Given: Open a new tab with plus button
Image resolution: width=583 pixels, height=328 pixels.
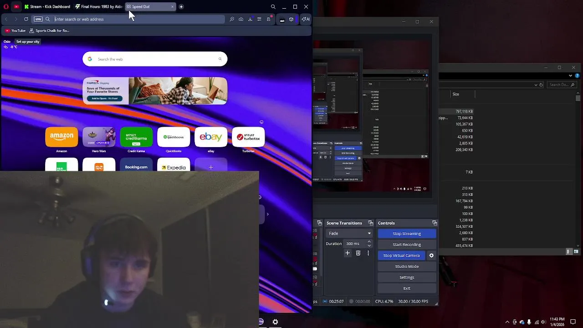Looking at the screenshot, I should [181, 7].
